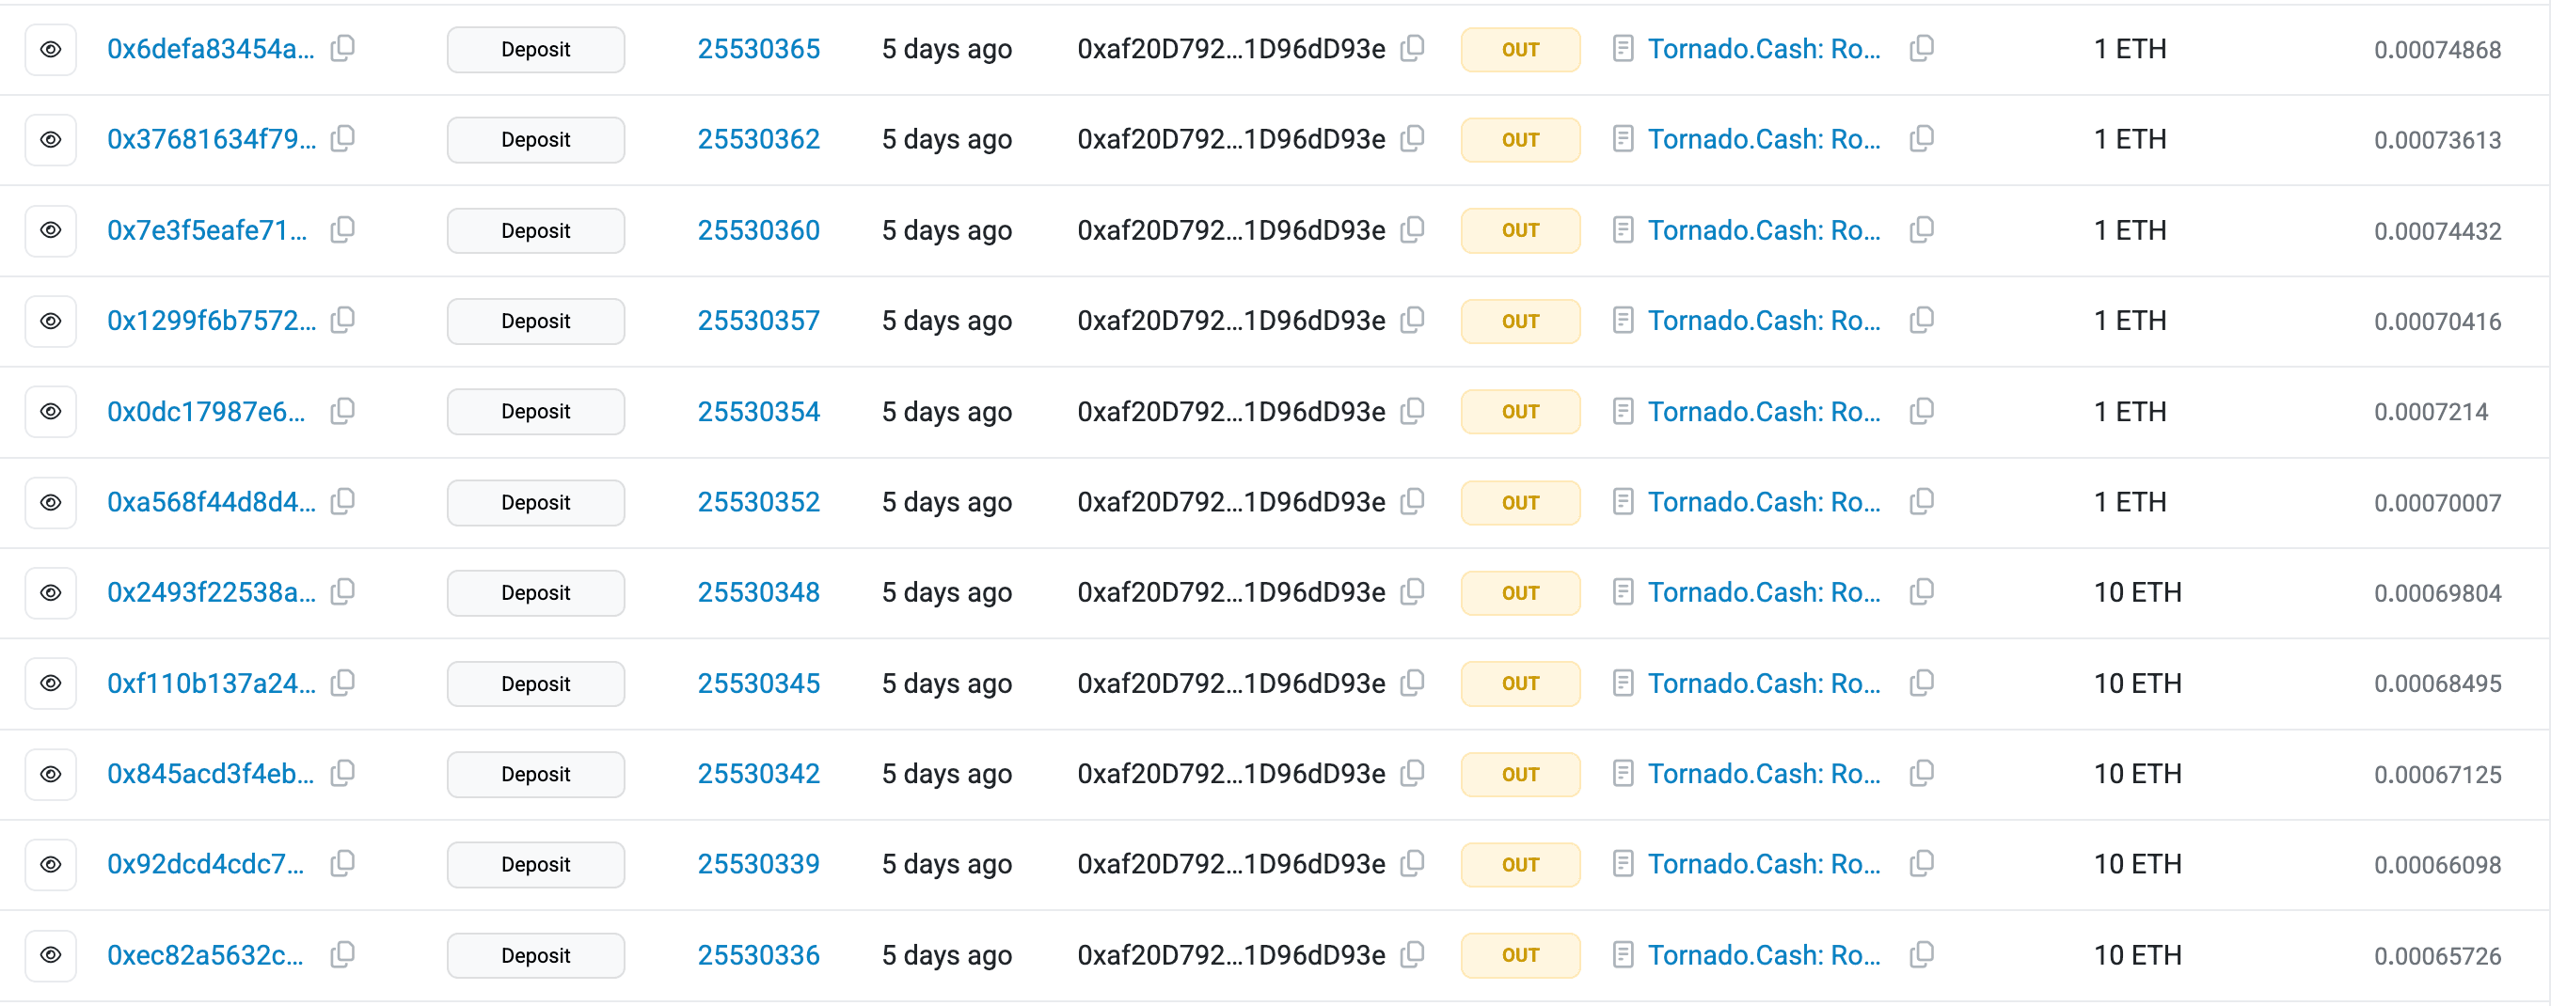Preview transaction 0x37681634f79 with eye icon
2551x1006 pixels.
[x=51, y=139]
